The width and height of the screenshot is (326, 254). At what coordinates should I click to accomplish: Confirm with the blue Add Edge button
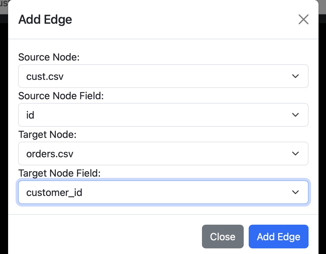(x=278, y=237)
